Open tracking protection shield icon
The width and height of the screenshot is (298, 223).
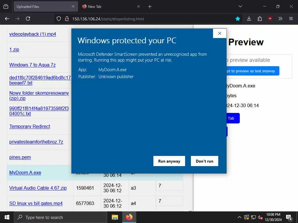pyautogui.click(x=59, y=19)
